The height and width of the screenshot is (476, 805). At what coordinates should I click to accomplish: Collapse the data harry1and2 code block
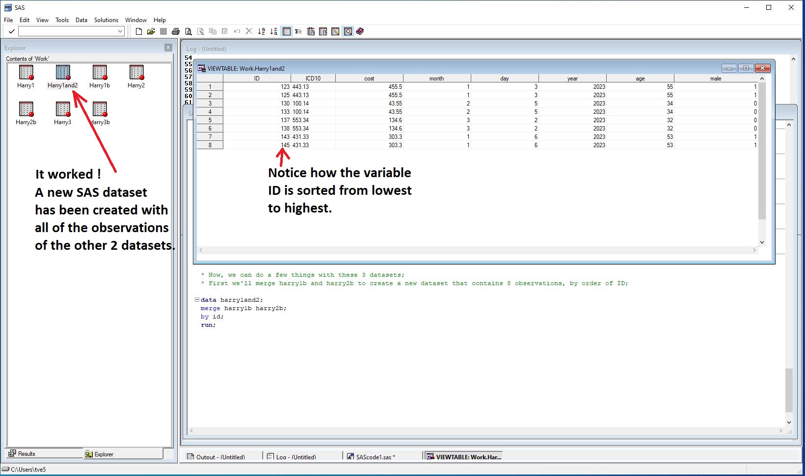tap(197, 299)
